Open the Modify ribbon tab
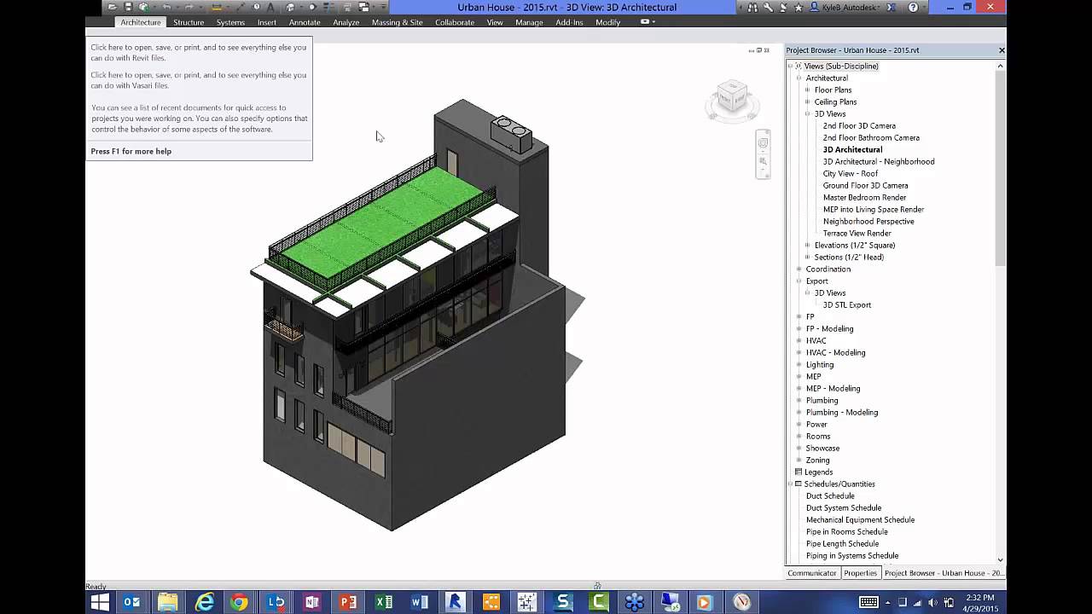The image size is (1092, 614). [607, 22]
